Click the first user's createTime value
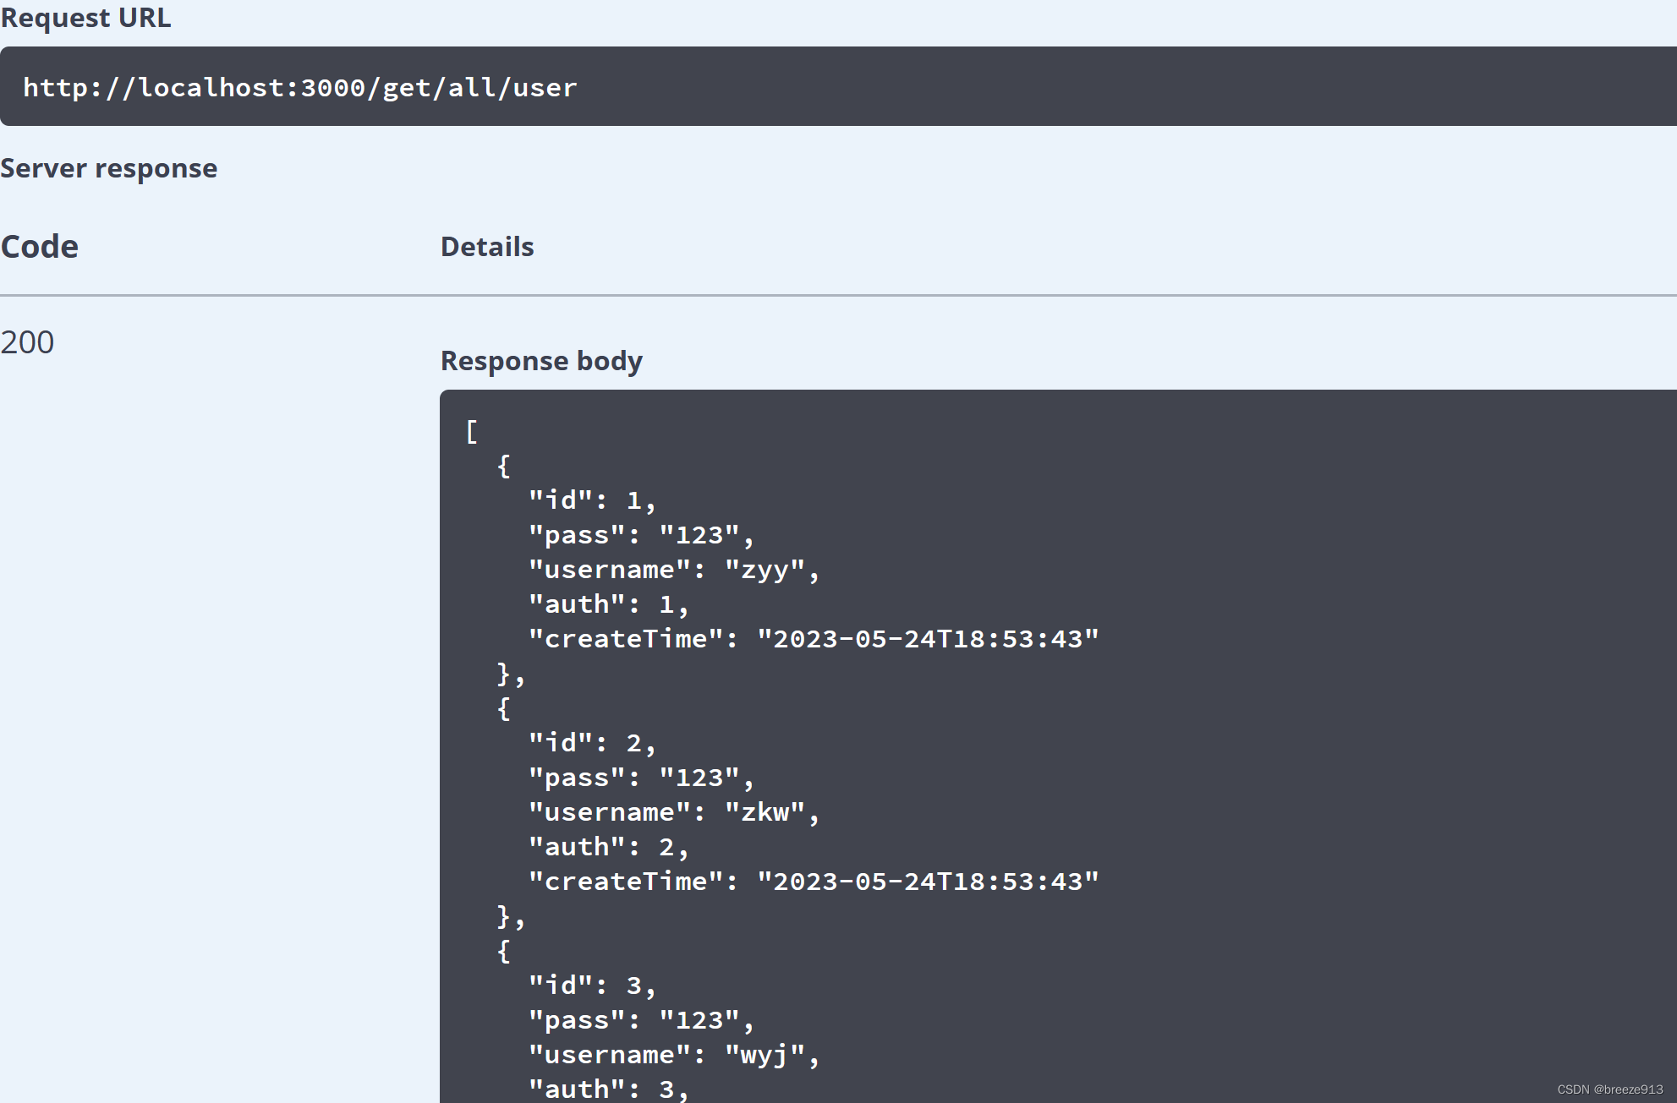Viewport: 1677px width, 1103px height. (928, 639)
